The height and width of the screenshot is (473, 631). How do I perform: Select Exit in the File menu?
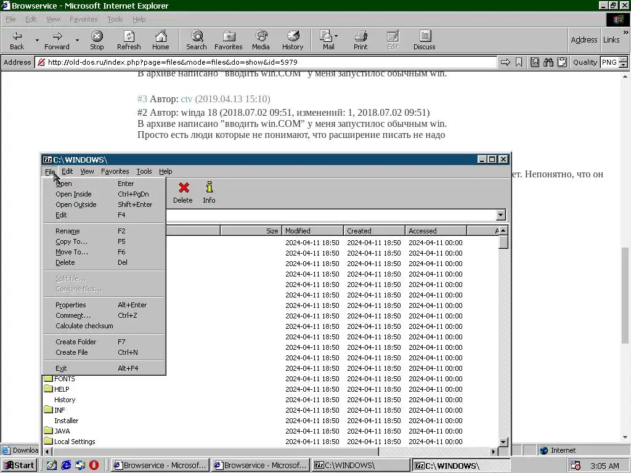click(x=104, y=368)
